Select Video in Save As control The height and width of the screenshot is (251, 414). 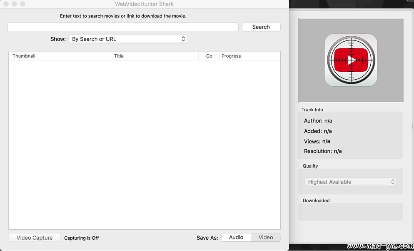266,238
